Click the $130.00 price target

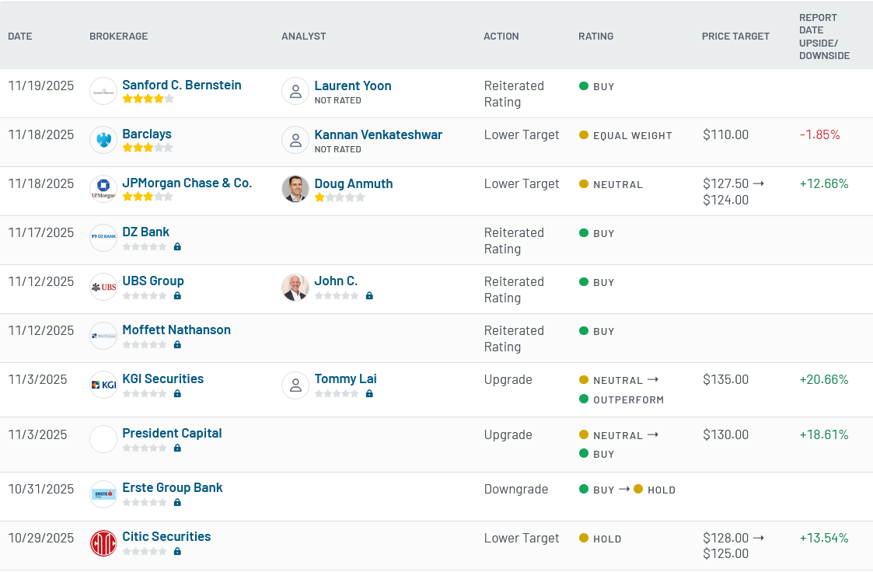(x=725, y=434)
